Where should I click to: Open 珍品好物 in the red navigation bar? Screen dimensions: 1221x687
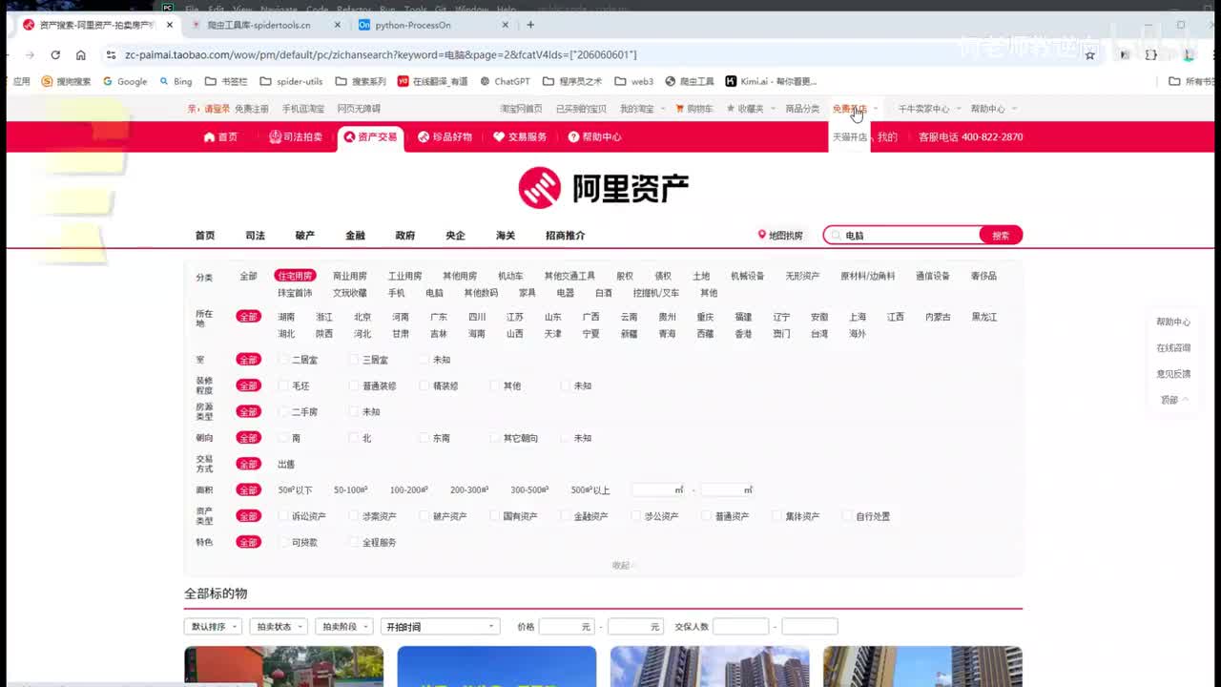(x=445, y=137)
